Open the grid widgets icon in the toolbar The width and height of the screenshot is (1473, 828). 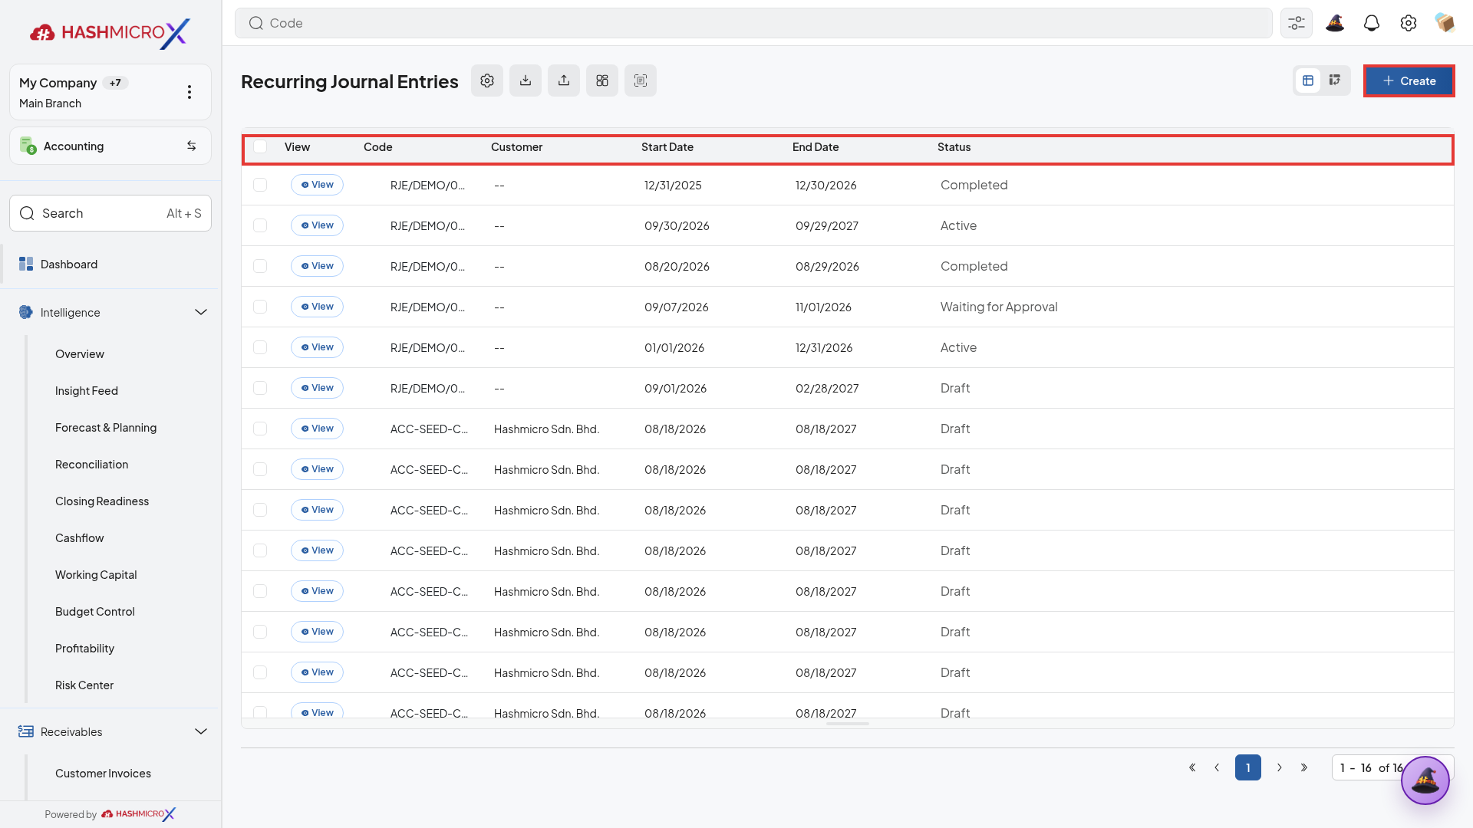click(602, 80)
